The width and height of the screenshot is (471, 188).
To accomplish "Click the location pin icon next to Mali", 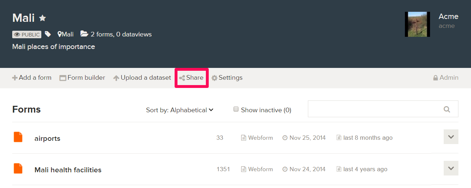I will (60, 34).
